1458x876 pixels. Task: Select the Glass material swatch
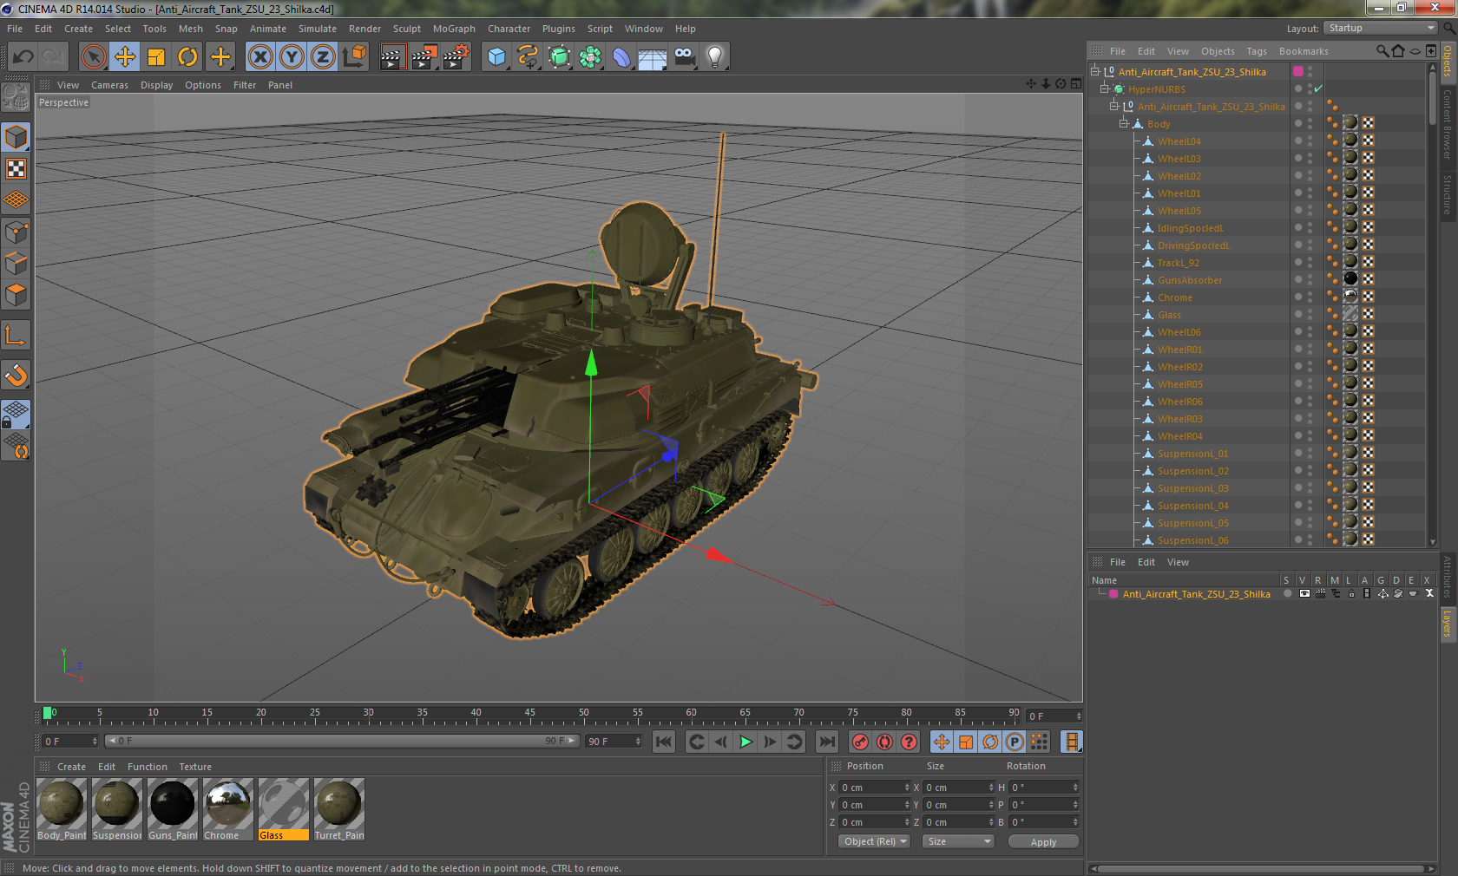tap(284, 809)
